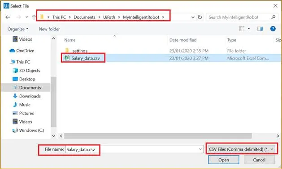This screenshot has height=169, width=282.
Task: Click the New folder button
Action: (x=49, y=29)
